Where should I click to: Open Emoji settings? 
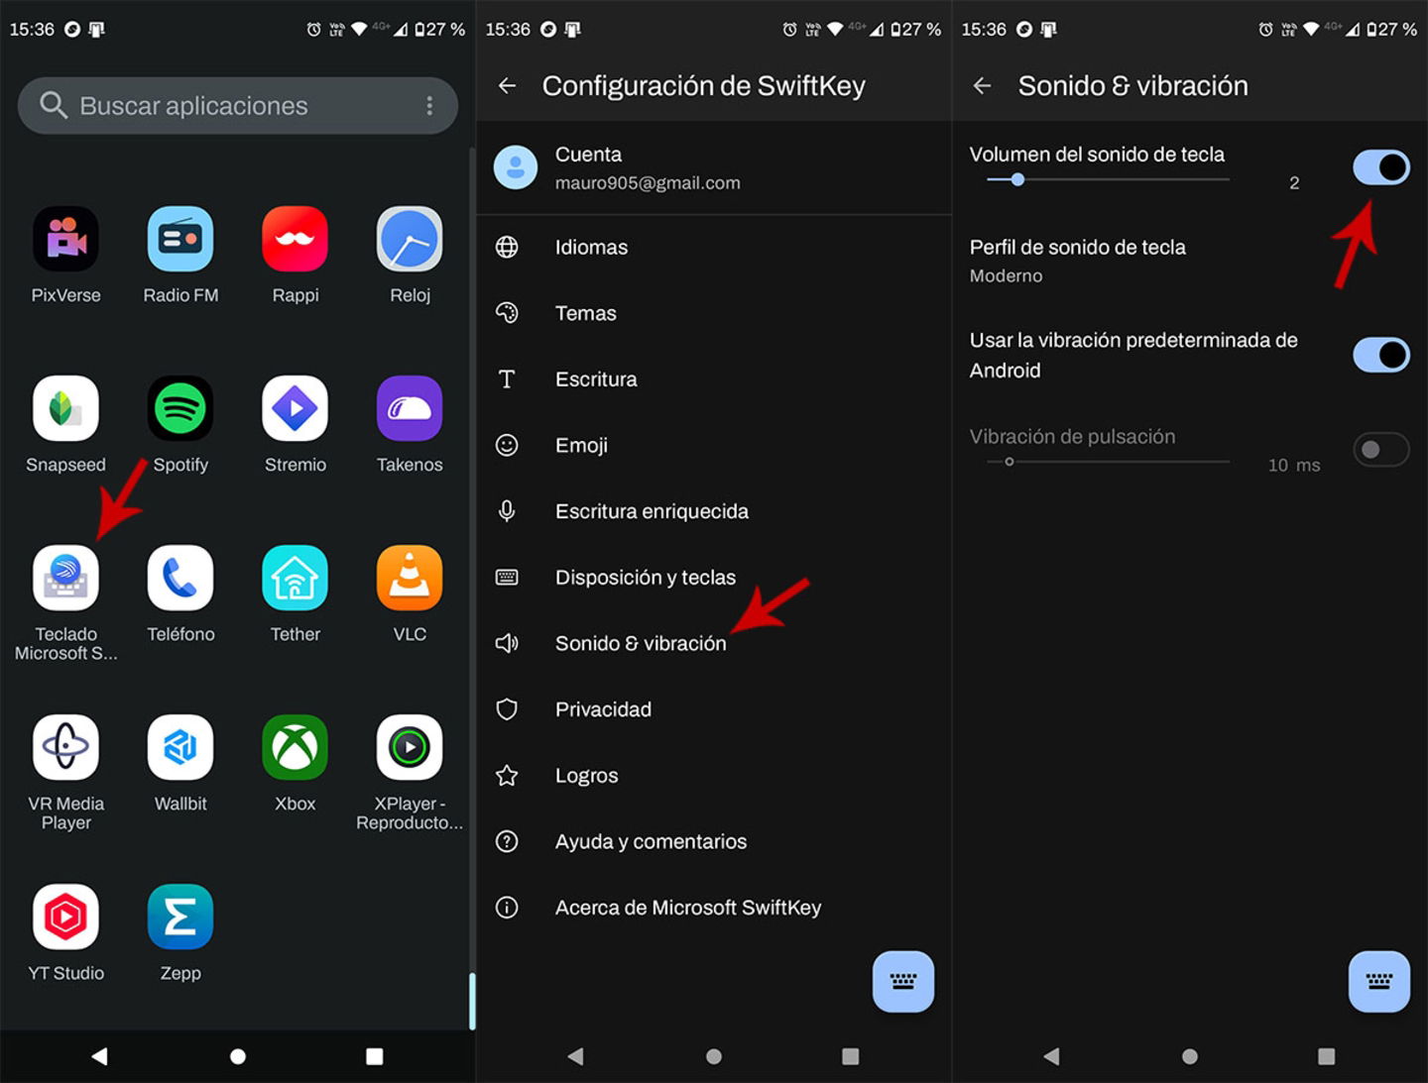click(714, 445)
